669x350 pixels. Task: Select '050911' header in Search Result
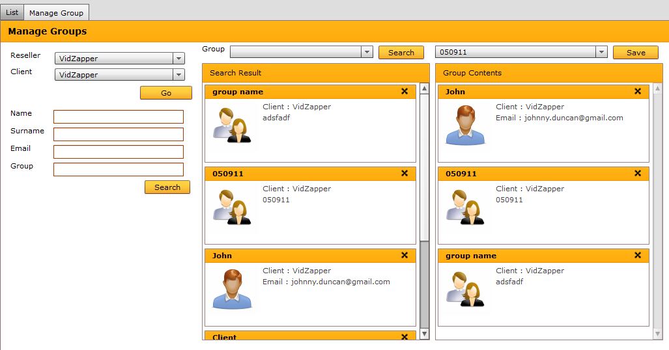(x=310, y=174)
